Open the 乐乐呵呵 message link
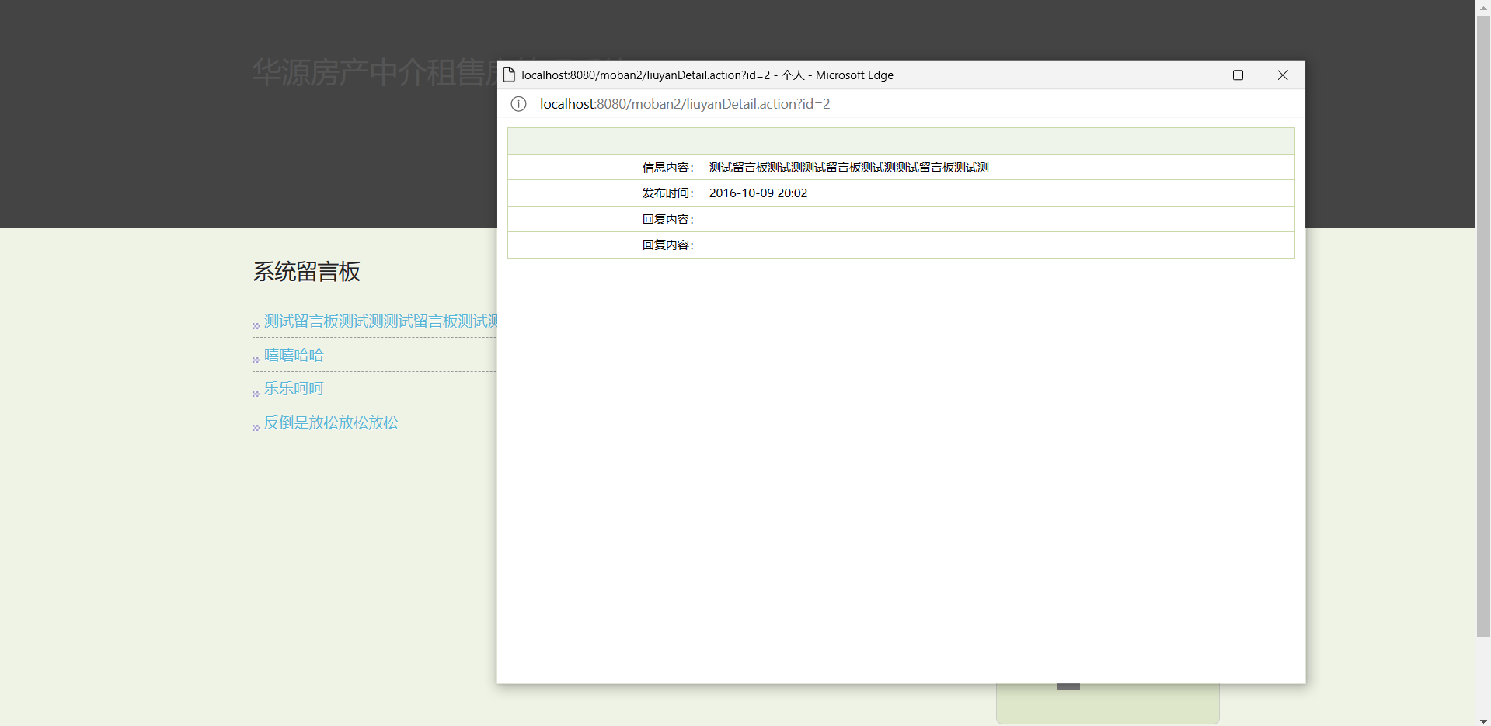Screen dimensions: 1491x726 tap(294, 388)
